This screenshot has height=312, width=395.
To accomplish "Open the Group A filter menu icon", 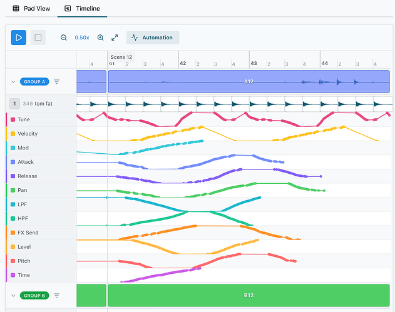I will pos(57,81).
